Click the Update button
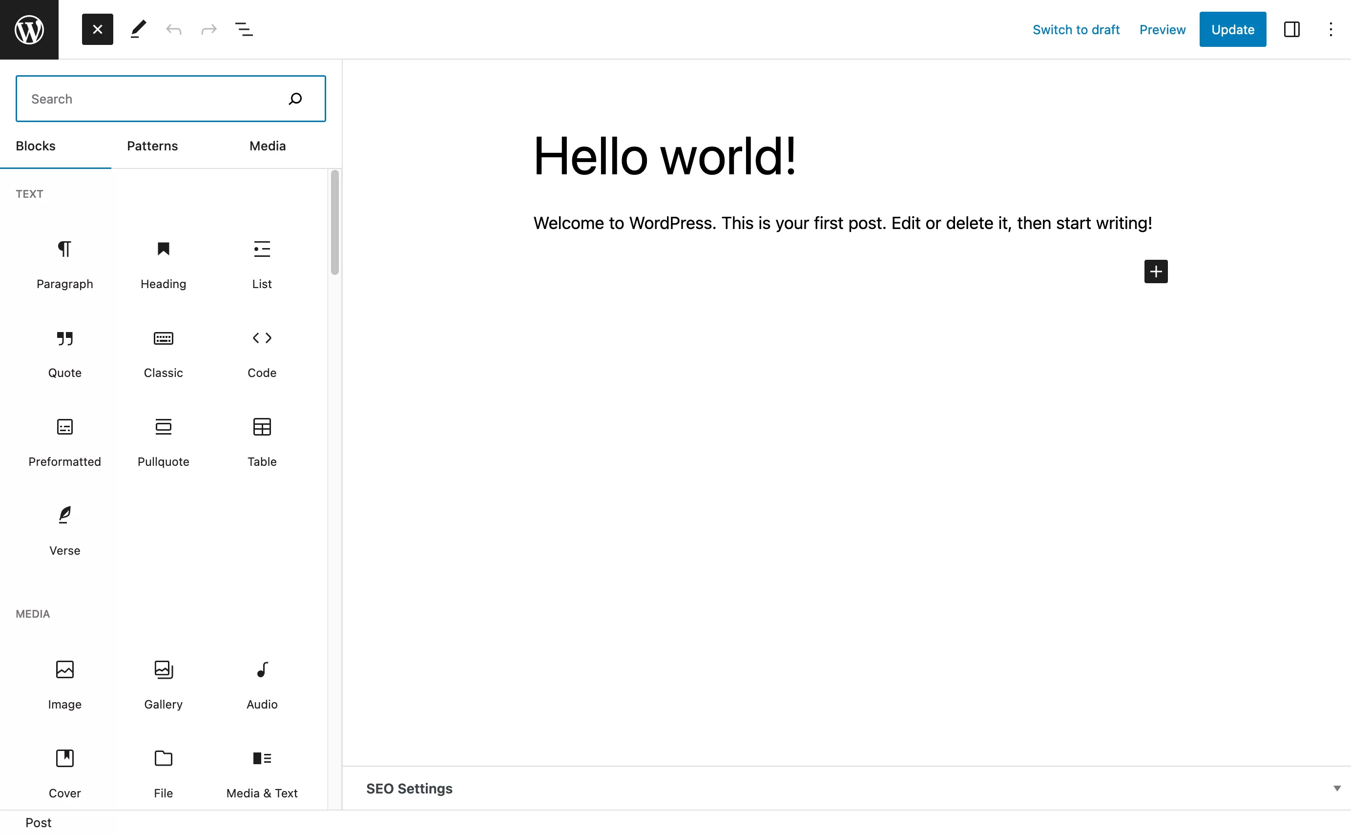This screenshot has height=834, width=1351. pos(1232,29)
